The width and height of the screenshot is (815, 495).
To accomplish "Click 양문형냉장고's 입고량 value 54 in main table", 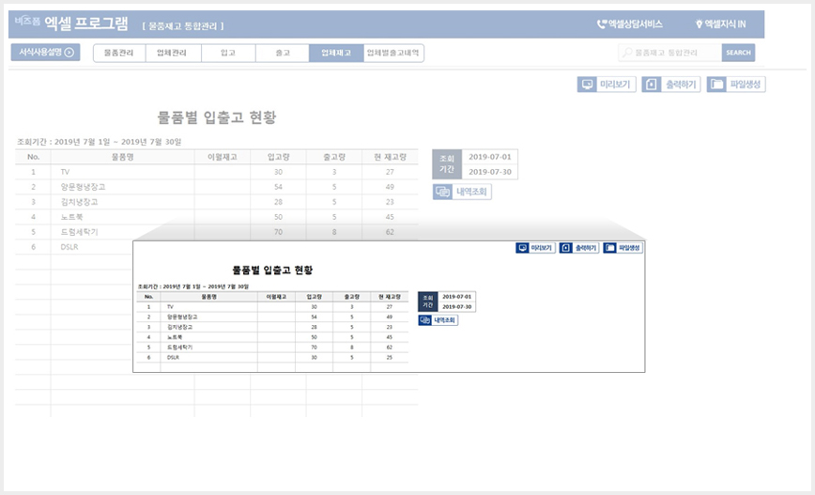I will (x=278, y=187).
